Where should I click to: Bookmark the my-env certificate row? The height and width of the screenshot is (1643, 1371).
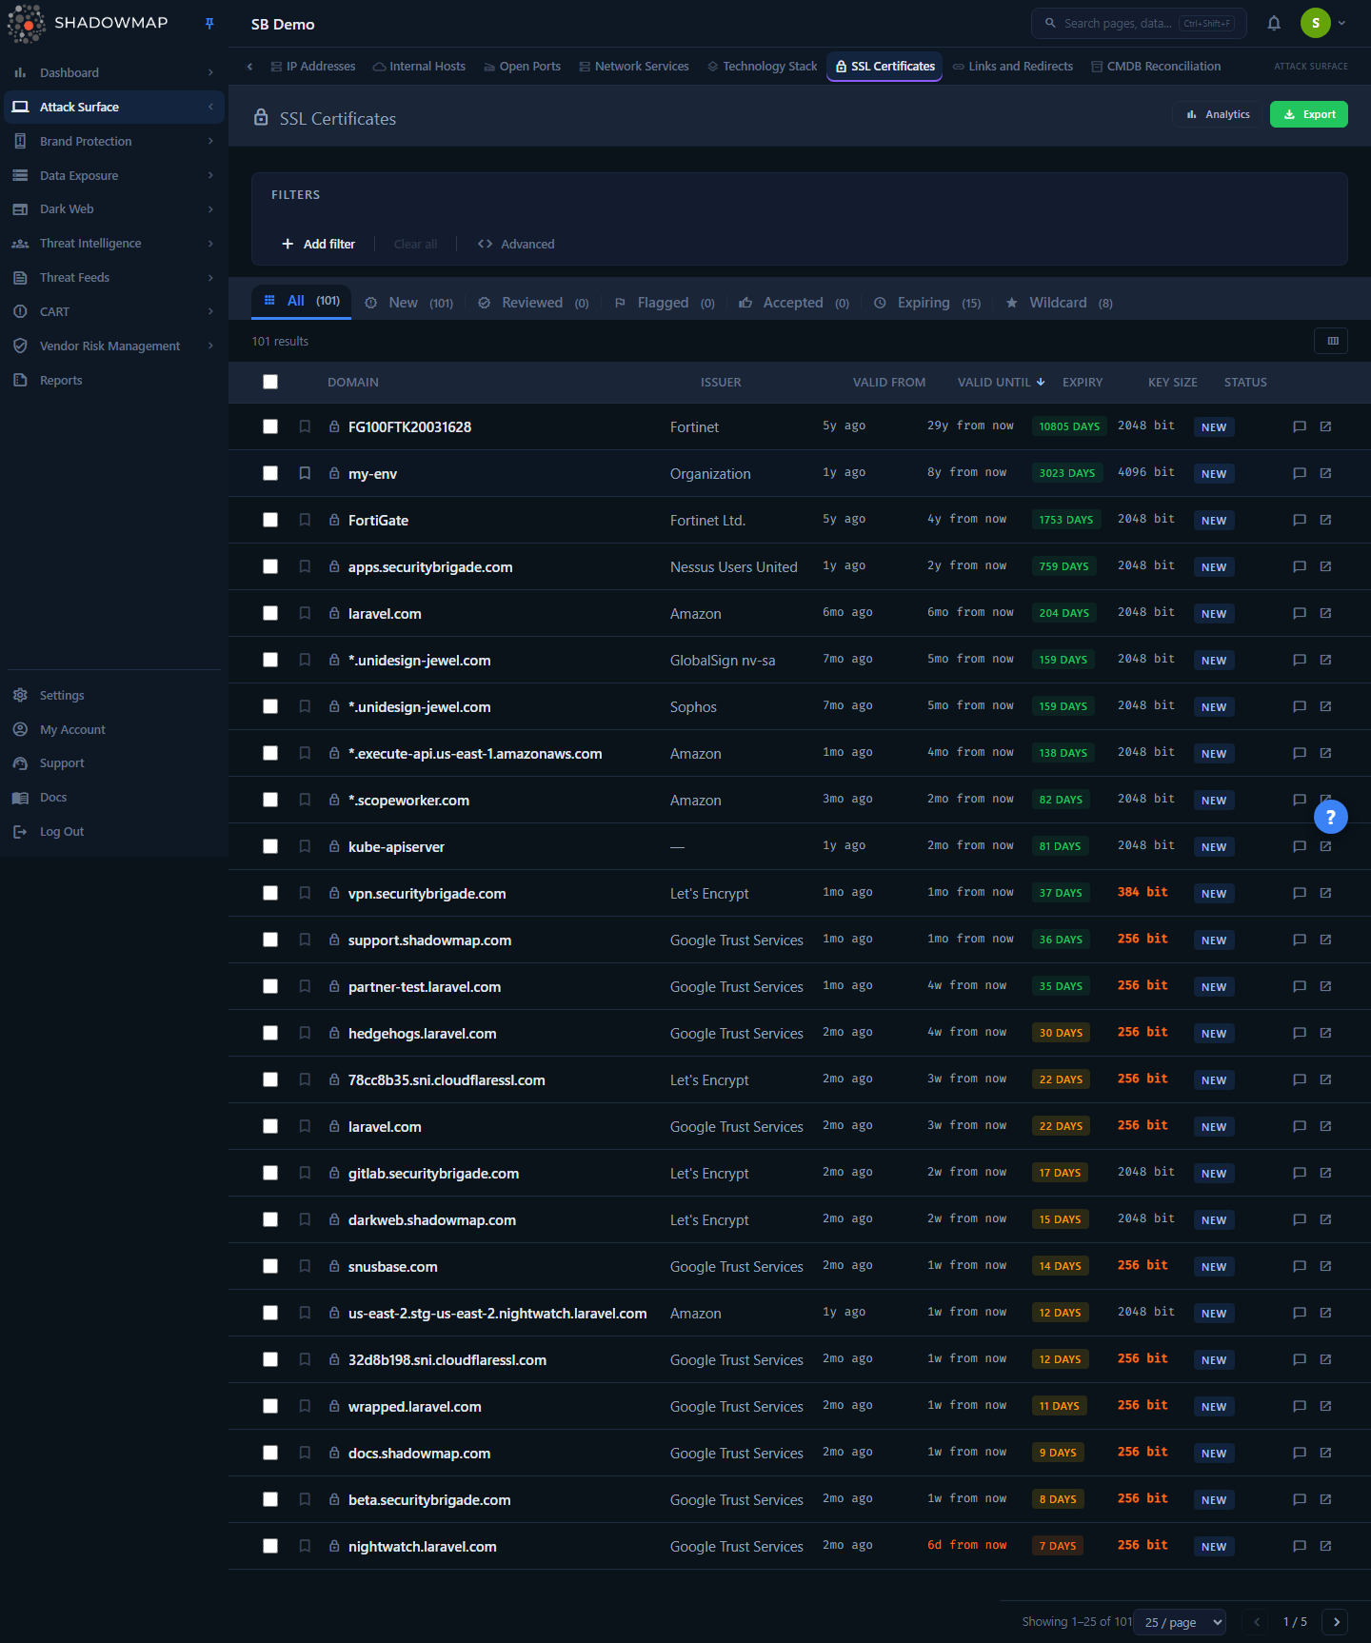click(x=305, y=473)
